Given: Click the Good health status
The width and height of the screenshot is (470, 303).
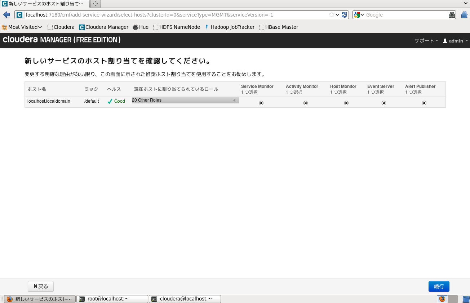Looking at the screenshot, I should point(116,101).
